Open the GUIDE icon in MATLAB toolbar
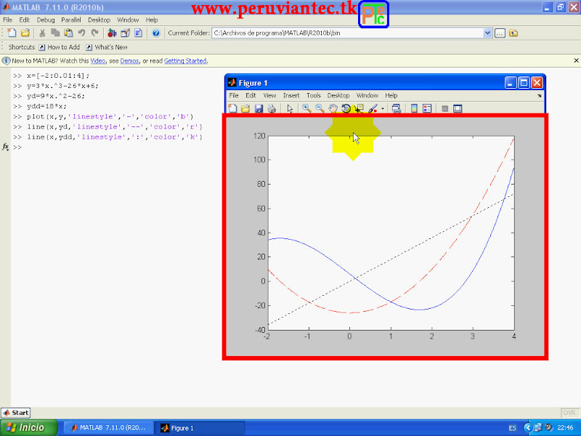The image size is (581, 436). (125, 33)
